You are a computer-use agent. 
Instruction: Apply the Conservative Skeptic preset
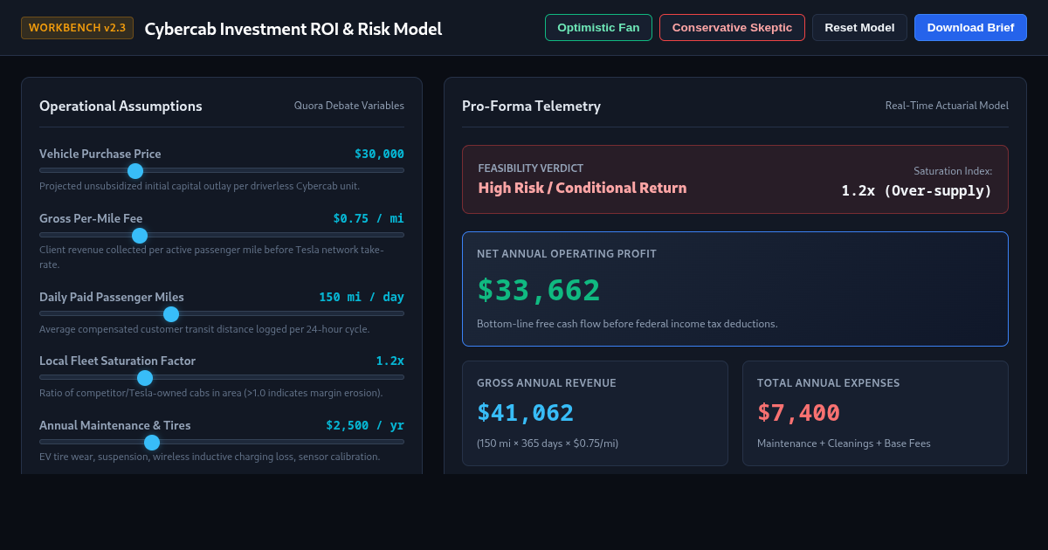click(732, 27)
